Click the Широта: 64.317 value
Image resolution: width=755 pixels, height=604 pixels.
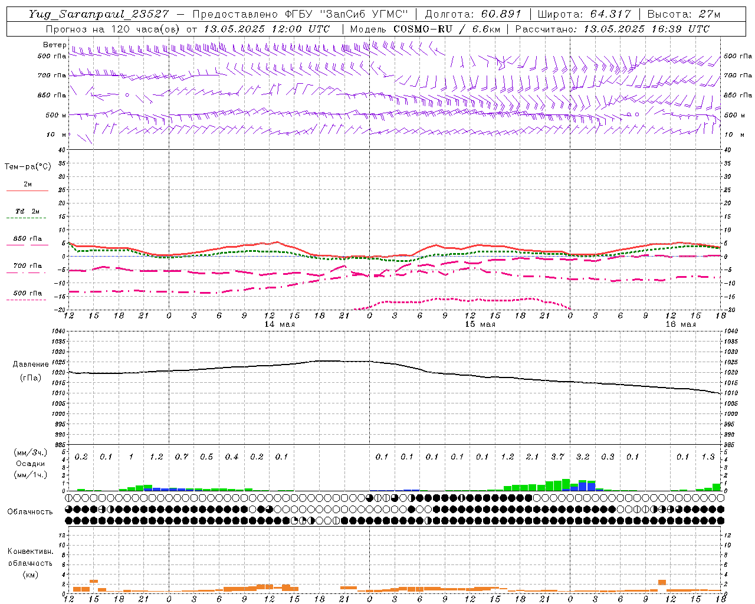tap(585, 14)
